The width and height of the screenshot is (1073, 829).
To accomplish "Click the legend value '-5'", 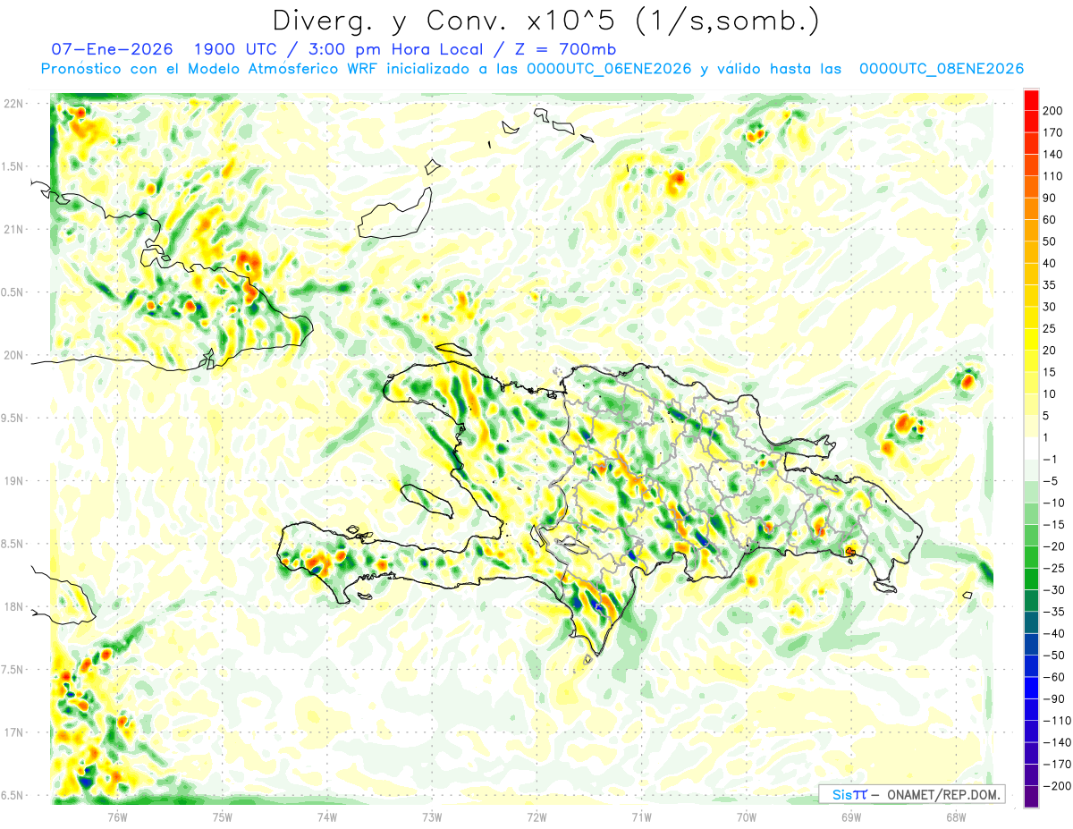I will [1052, 481].
